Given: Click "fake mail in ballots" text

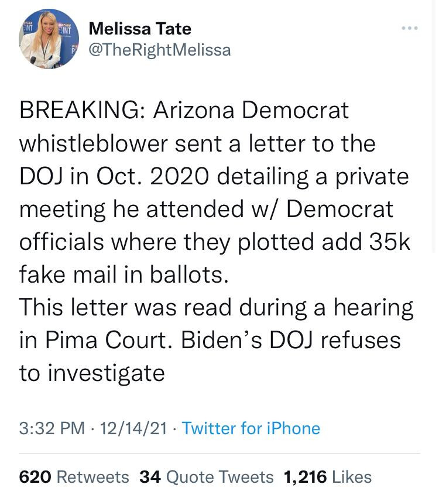Looking at the screenshot, I should (123, 274).
